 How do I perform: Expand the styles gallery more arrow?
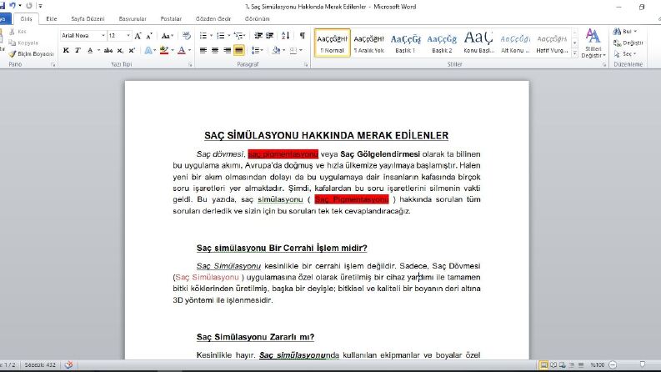tap(574, 53)
